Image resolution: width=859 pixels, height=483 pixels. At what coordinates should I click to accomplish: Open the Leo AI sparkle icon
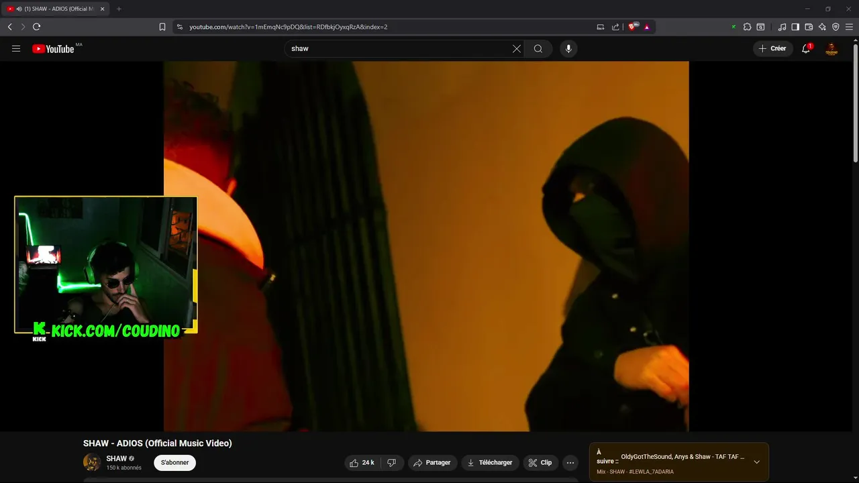coord(822,27)
